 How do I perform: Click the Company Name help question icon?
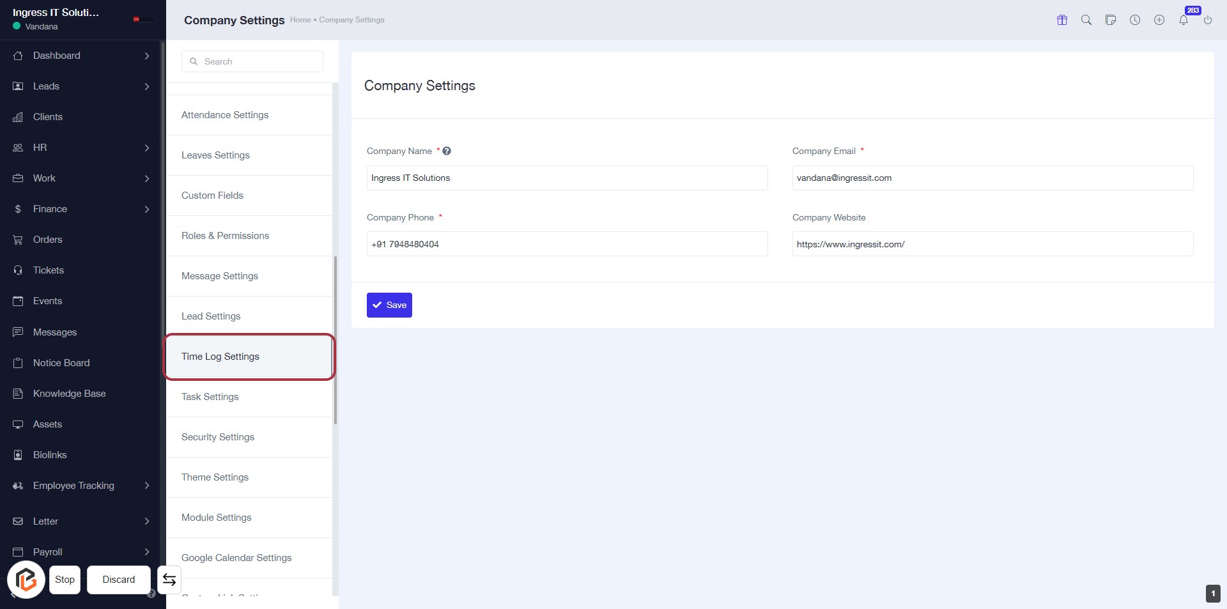(x=447, y=151)
